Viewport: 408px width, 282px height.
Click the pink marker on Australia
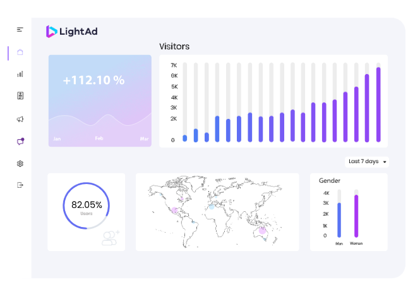(x=263, y=231)
